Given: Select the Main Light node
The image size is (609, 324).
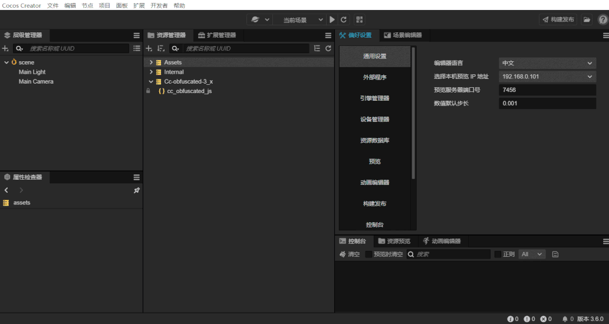Looking at the screenshot, I should (x=32, y=72).
